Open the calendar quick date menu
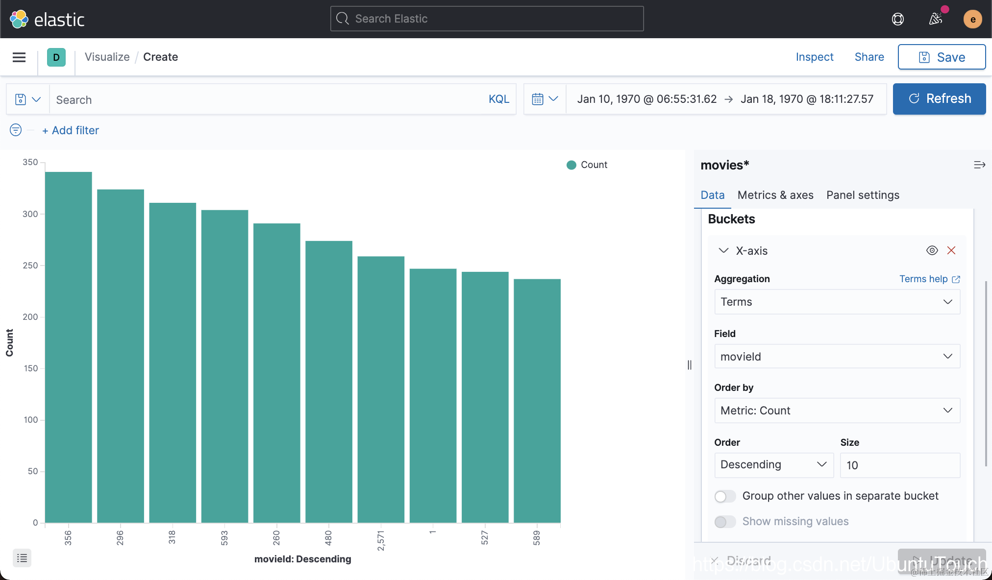Image resolution: width=992 pixels, height=580 pixels. coord(545,99)
